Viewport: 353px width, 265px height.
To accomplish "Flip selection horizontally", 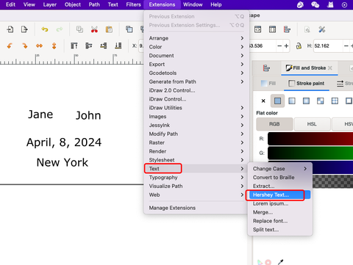I will [39, 46].
